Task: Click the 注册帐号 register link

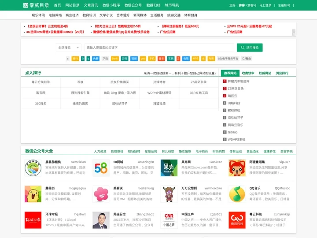Action: point(284,5)
